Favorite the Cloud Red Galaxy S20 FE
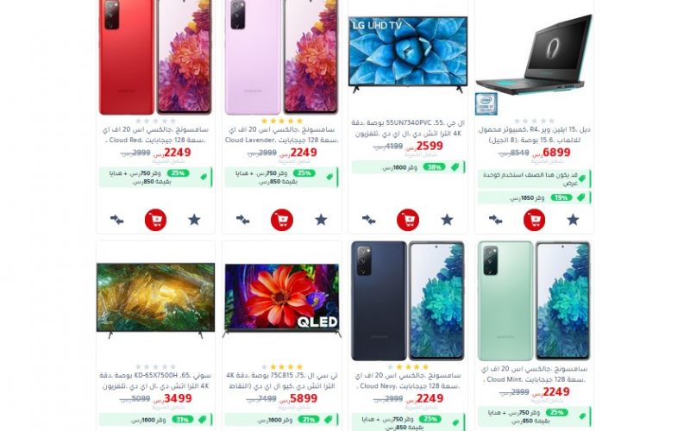 pos(195,220)
